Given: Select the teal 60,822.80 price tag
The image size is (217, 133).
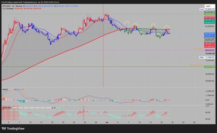Looking at the screenshot, I should pyautogui.click(x=210, y=23).
